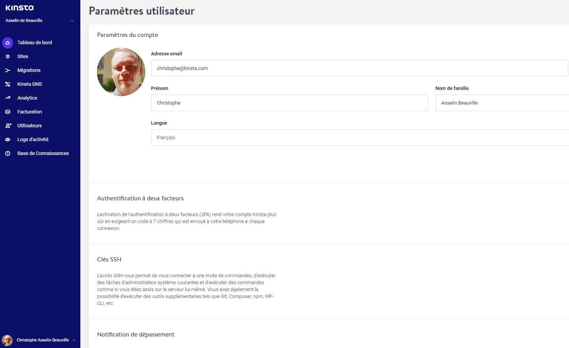Click the Kinsta logo

pos(19,7)
